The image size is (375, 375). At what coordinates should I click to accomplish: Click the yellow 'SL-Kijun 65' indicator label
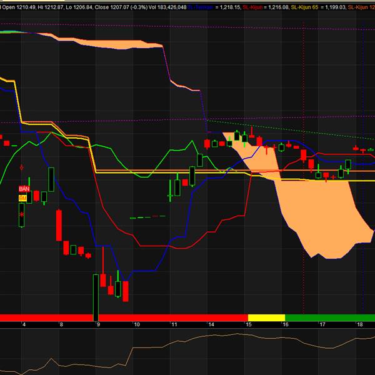click(x=305, y=7)
